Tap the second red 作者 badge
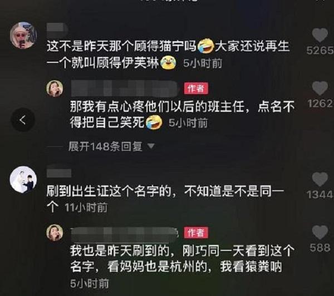The image size is (334, 296). [x=196, y=233]
